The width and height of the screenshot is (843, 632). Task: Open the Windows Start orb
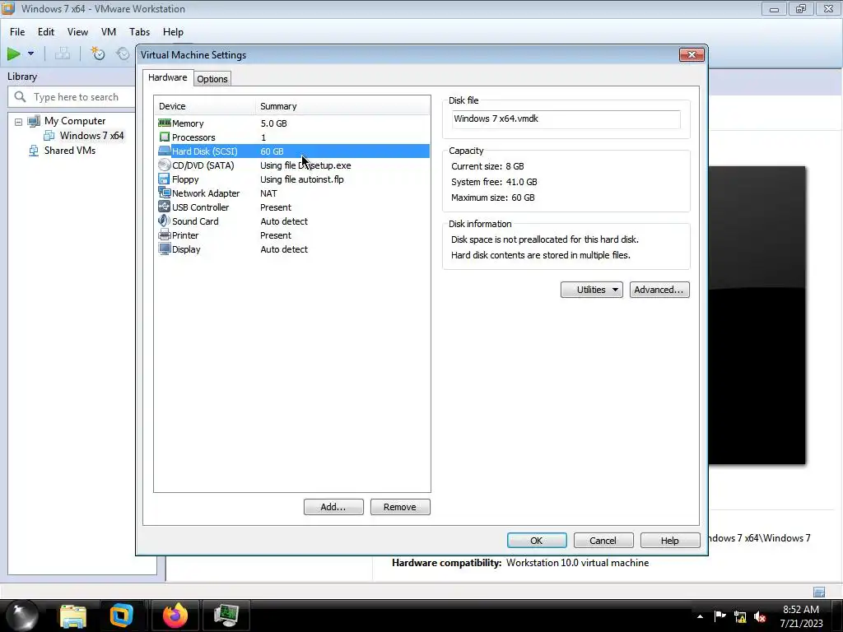21,616
